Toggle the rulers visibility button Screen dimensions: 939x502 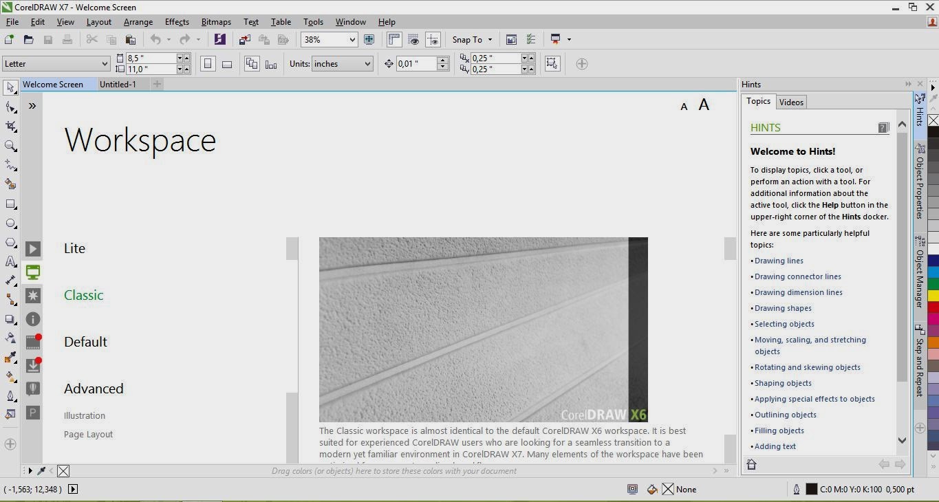394,39
